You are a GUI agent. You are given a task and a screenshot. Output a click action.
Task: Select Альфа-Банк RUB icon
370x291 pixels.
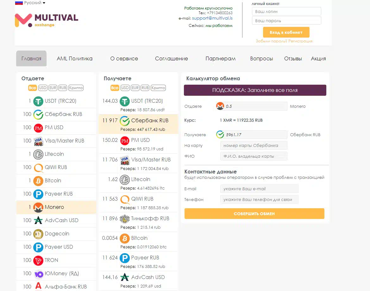[x=38, y=286]
